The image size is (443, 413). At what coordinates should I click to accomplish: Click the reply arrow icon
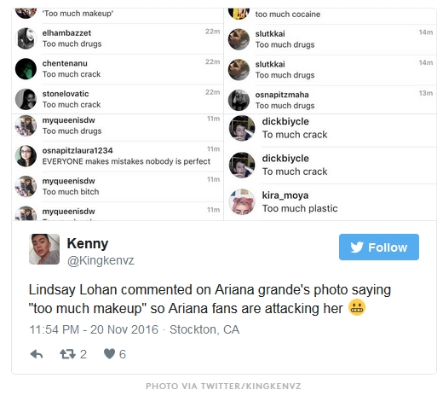pos(37,354)
